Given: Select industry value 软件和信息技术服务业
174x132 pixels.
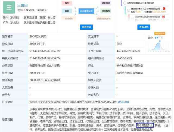Looking at the screenshot, I should click(130, 66).
